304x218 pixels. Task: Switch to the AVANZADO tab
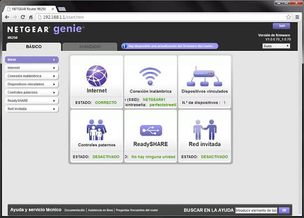(90, 46)
